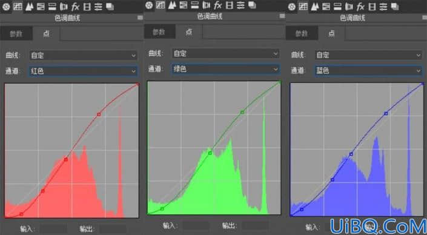The image size is (427, 235).
Task: Open Detail mountains icon in red channel panel
Action: tap(29, 7)
